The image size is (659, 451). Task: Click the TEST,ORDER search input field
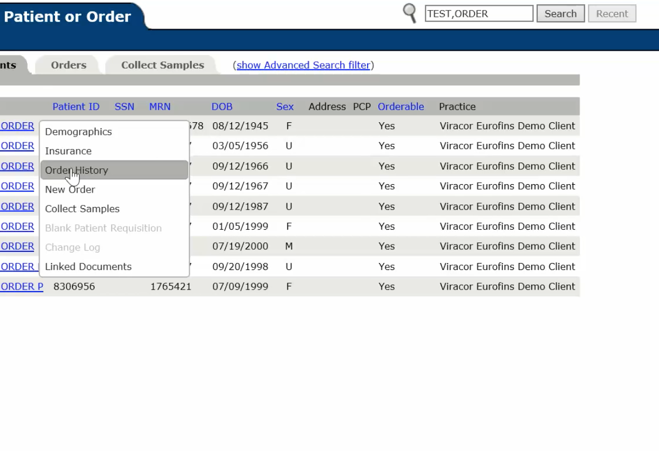(x=478, y=14)
